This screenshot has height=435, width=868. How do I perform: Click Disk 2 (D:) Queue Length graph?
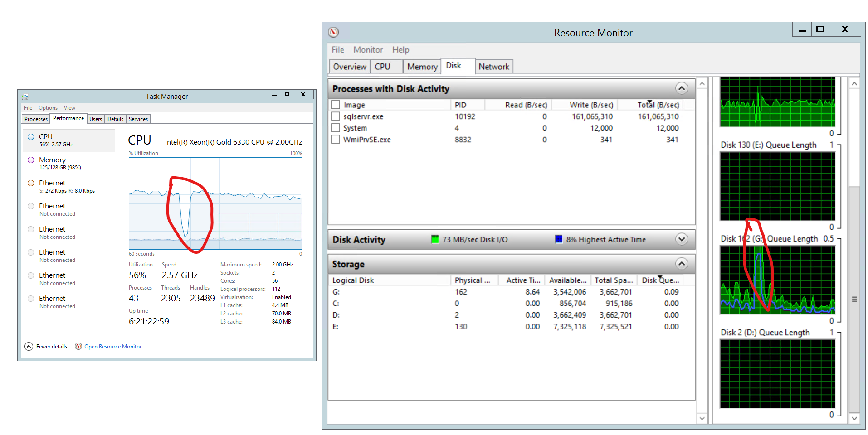(x=777, y=374)
